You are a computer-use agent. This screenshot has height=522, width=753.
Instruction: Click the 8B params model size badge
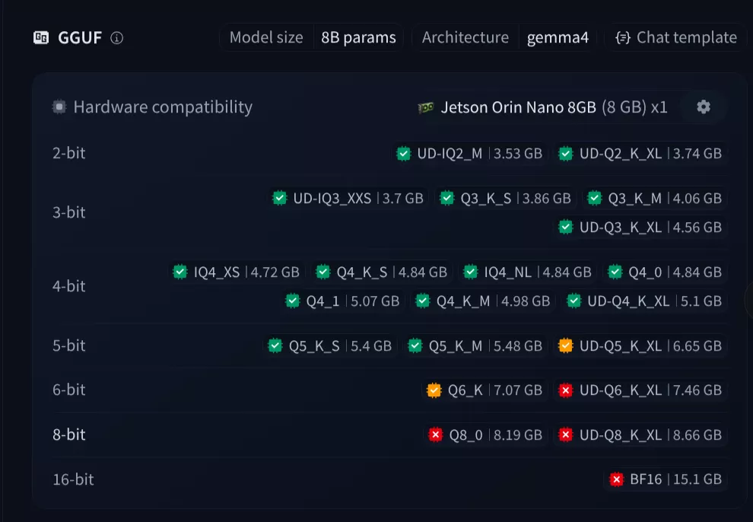click(358, 37)
